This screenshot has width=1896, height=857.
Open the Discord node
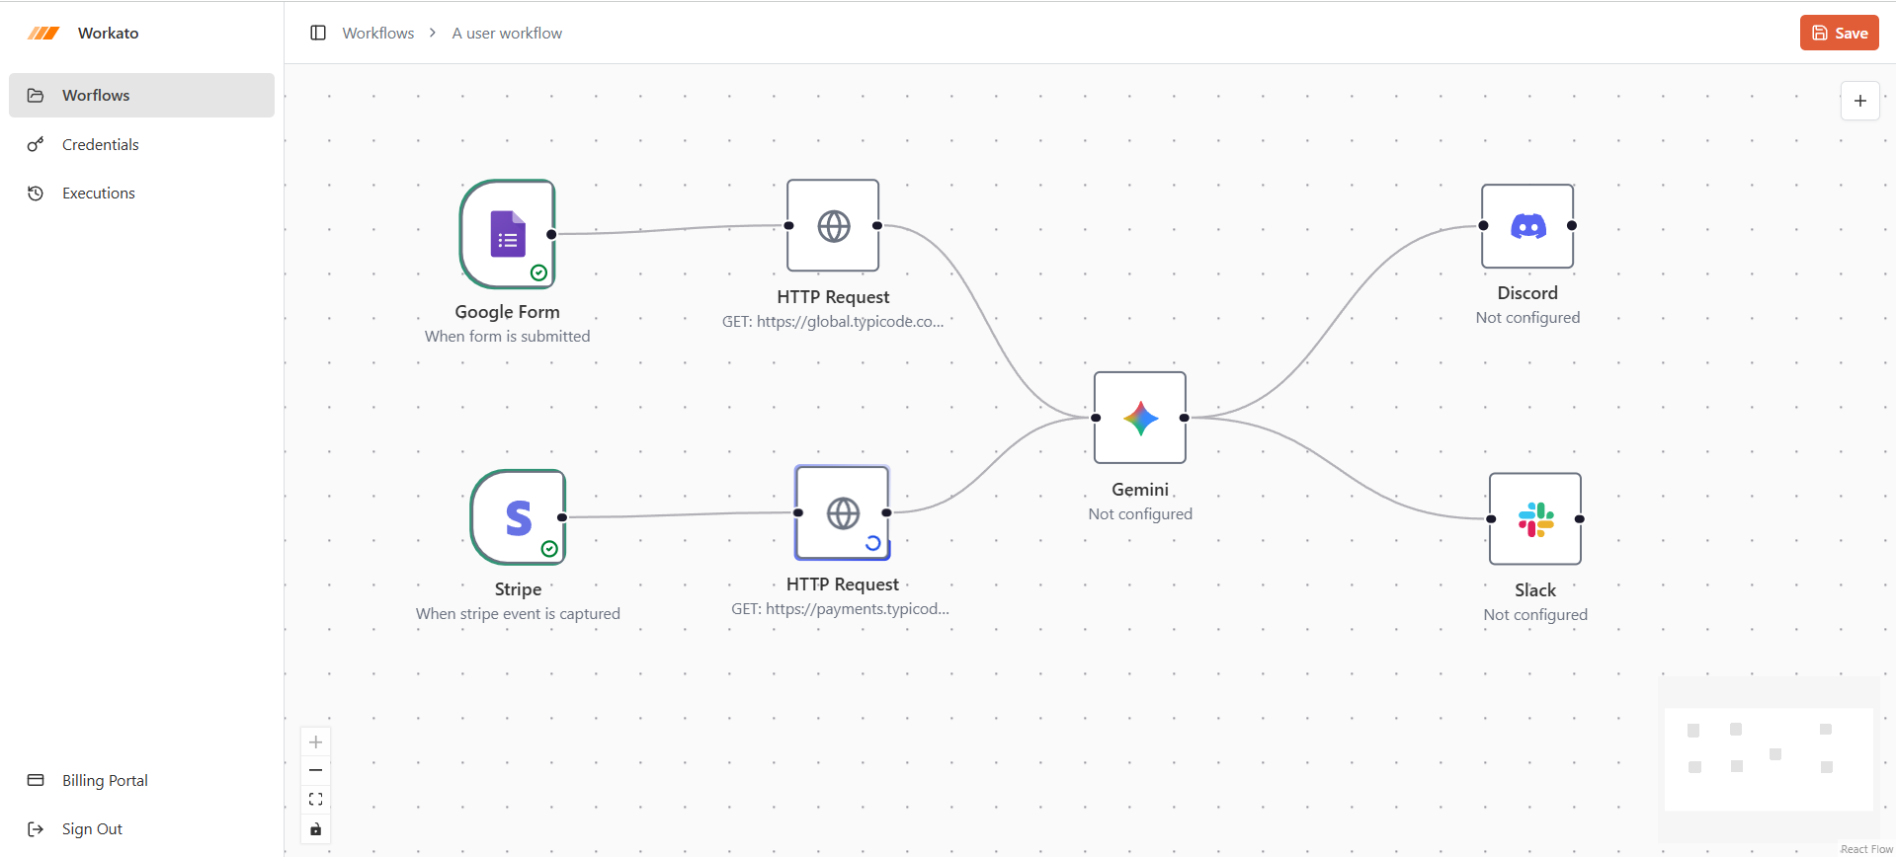coord(1526,226)
